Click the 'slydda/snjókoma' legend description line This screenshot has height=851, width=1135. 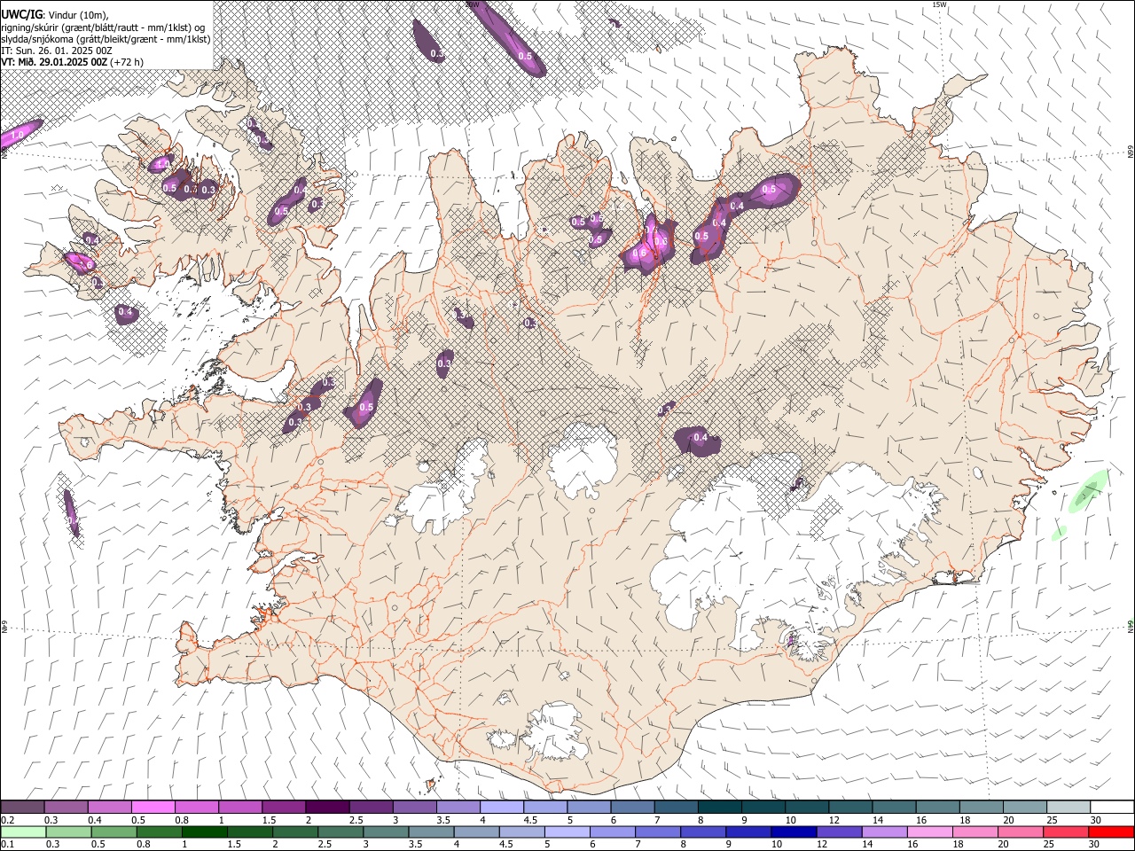(x=106, y=39)
